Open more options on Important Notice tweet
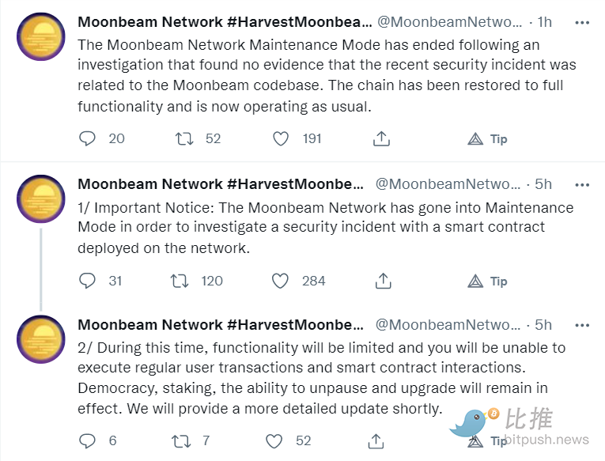Viewport: 605px width, 461px height. [582, 185]
